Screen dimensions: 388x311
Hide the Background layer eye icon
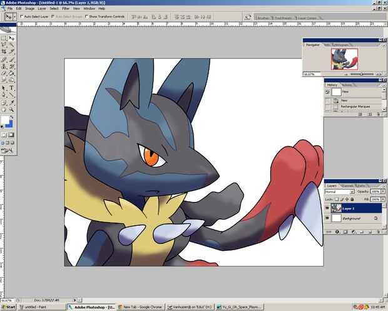(x=327, y=218)
